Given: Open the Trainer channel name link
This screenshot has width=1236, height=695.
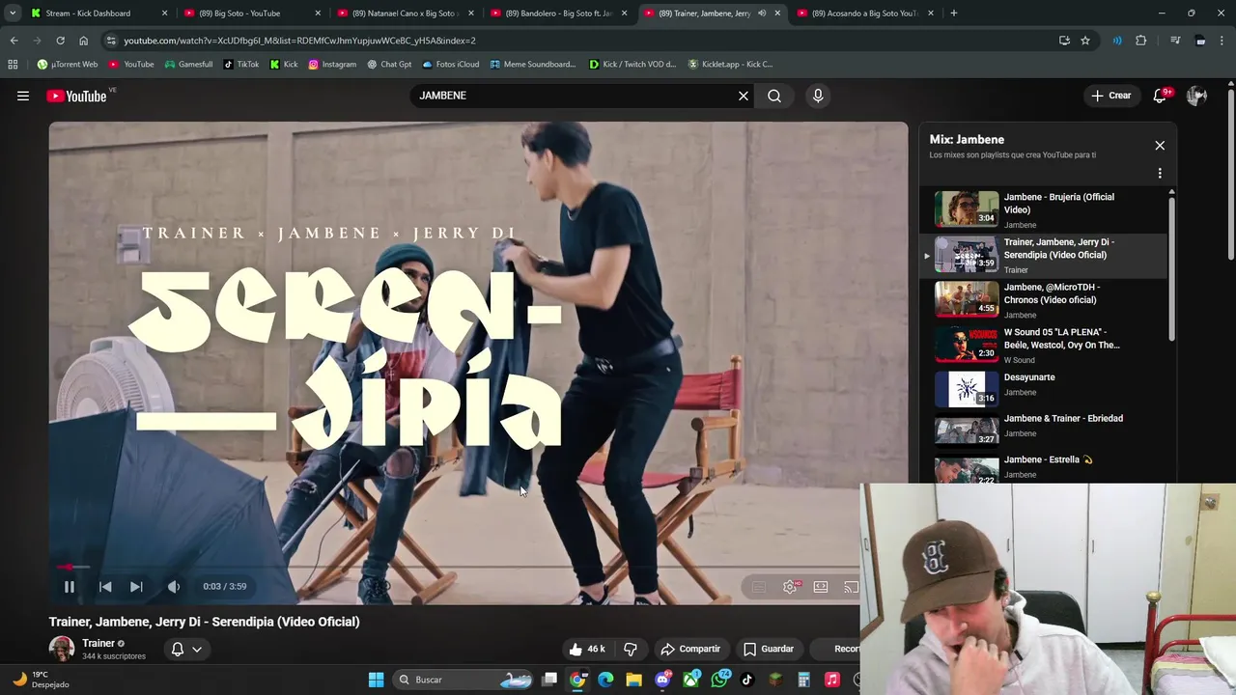Looking at the screenshot, I should pos(98,643).
